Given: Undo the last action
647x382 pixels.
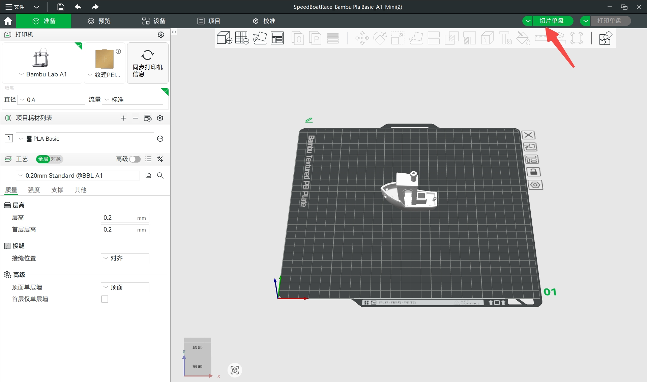Looking at the screenshot, I should [x=78, y=7].
